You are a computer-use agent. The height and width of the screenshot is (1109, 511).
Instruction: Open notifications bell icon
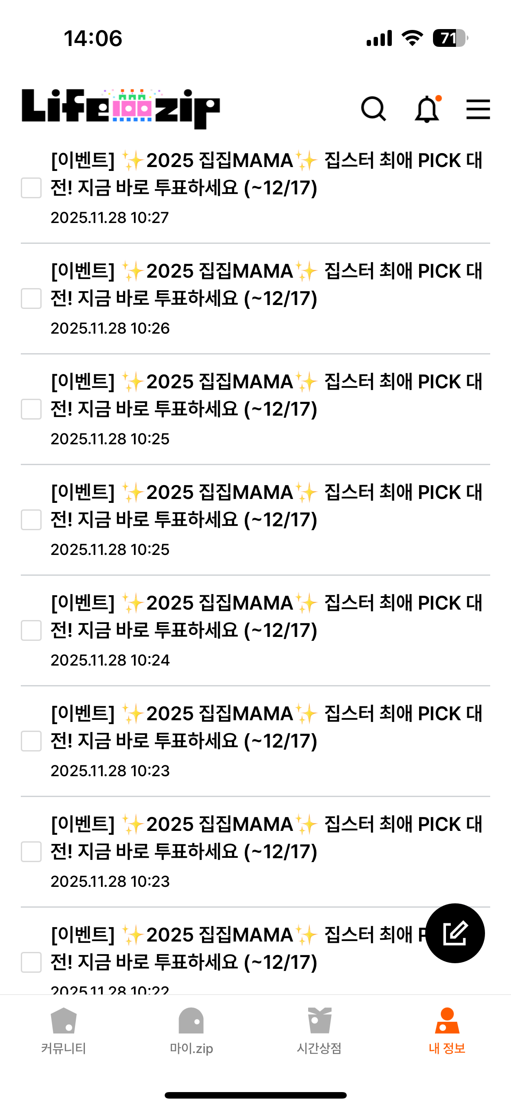(x=427, y=109)
